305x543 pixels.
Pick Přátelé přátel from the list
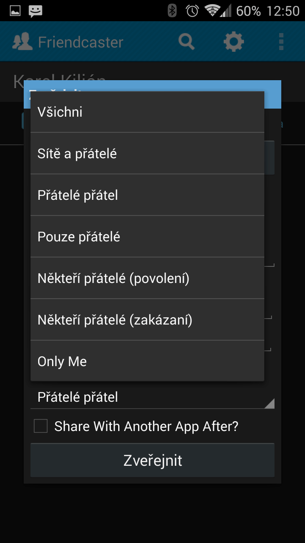pos(147,195)
